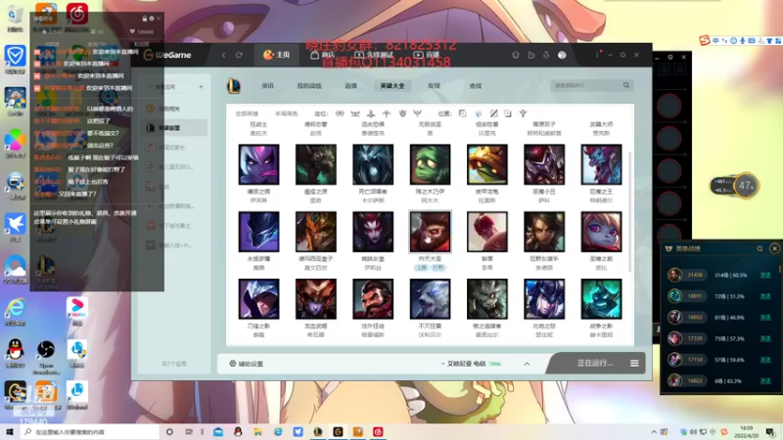
Task: Filter heroes by the first 定位 role icon
Action: pyautogui.click(x=340, y=113)
